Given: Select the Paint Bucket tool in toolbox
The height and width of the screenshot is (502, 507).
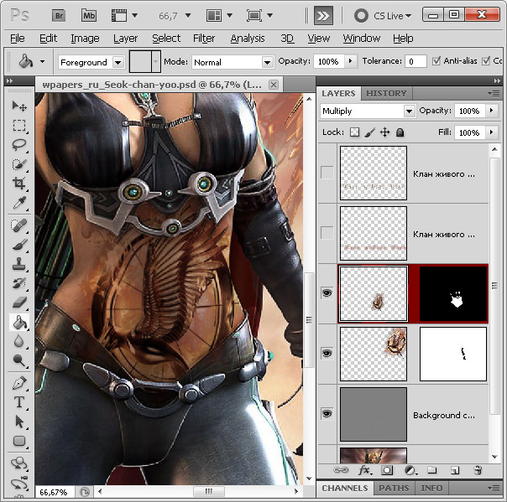Looking at the screenshot, I should (x=19, y=322).
